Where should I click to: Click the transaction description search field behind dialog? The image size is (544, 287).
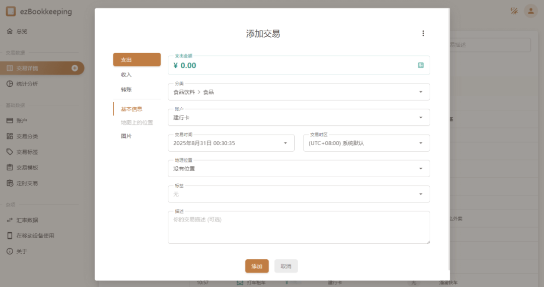point(490,45)
